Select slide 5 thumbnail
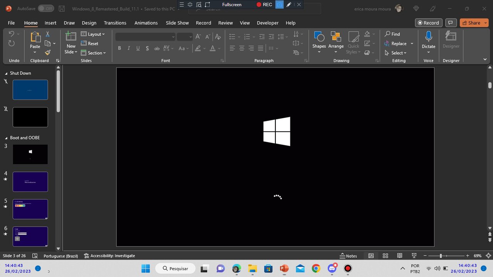The width and height of the screenshot is (493, 277). [30, 209]
